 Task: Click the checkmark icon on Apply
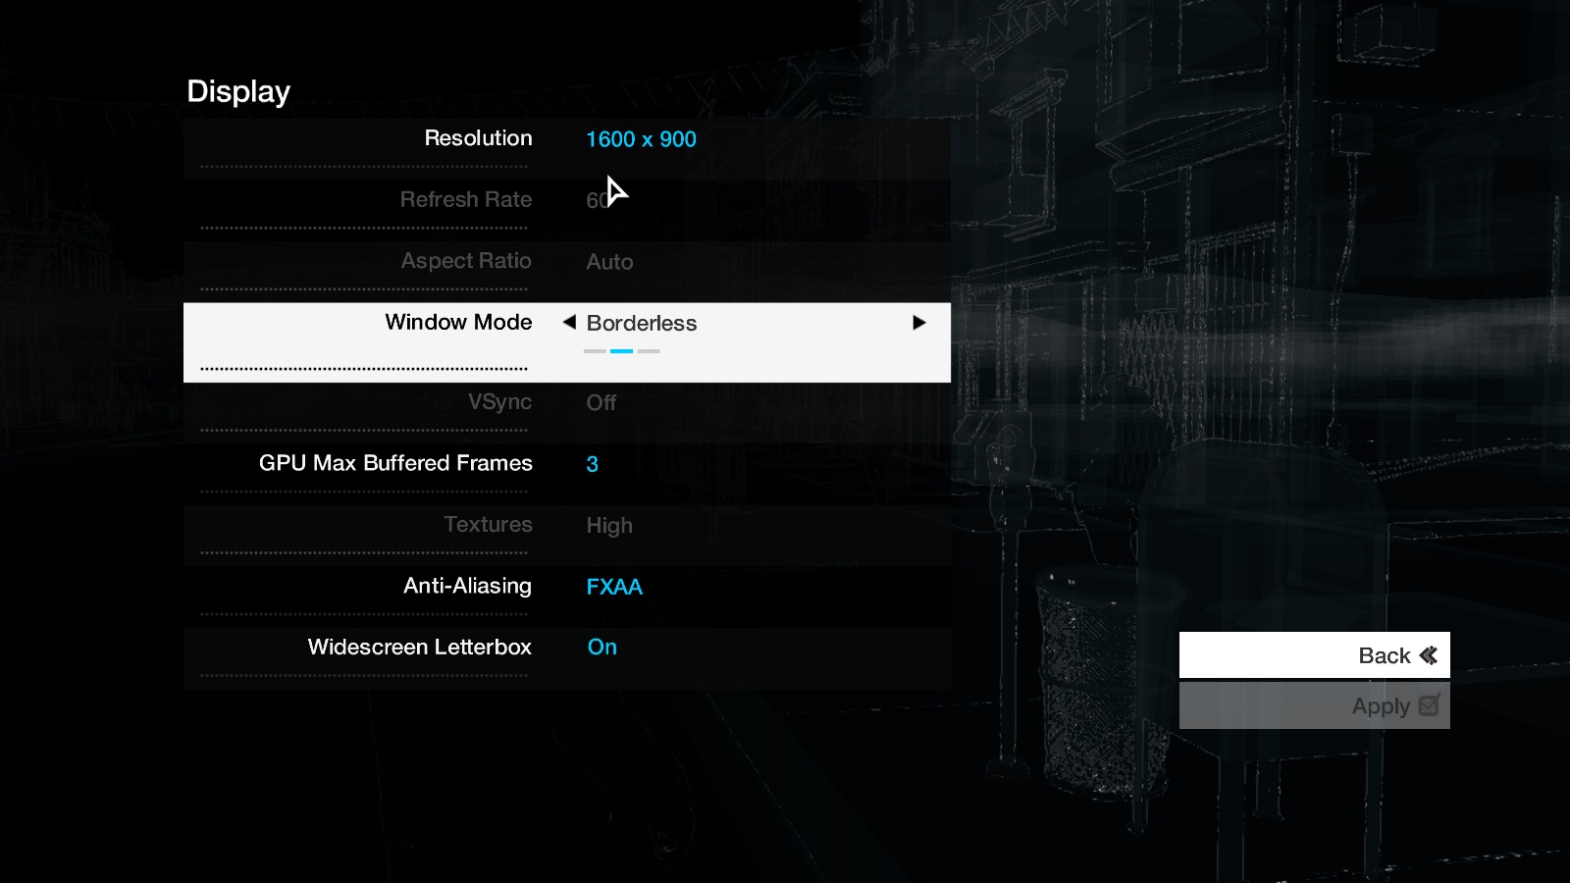pyautogui.click(x=1429, y=705)
